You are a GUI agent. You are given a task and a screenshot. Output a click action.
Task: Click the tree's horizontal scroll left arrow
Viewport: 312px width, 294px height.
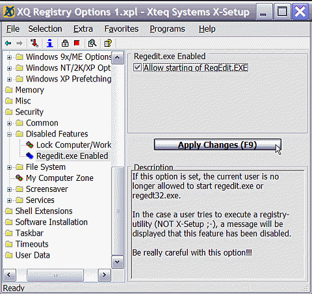pos(9,275)
